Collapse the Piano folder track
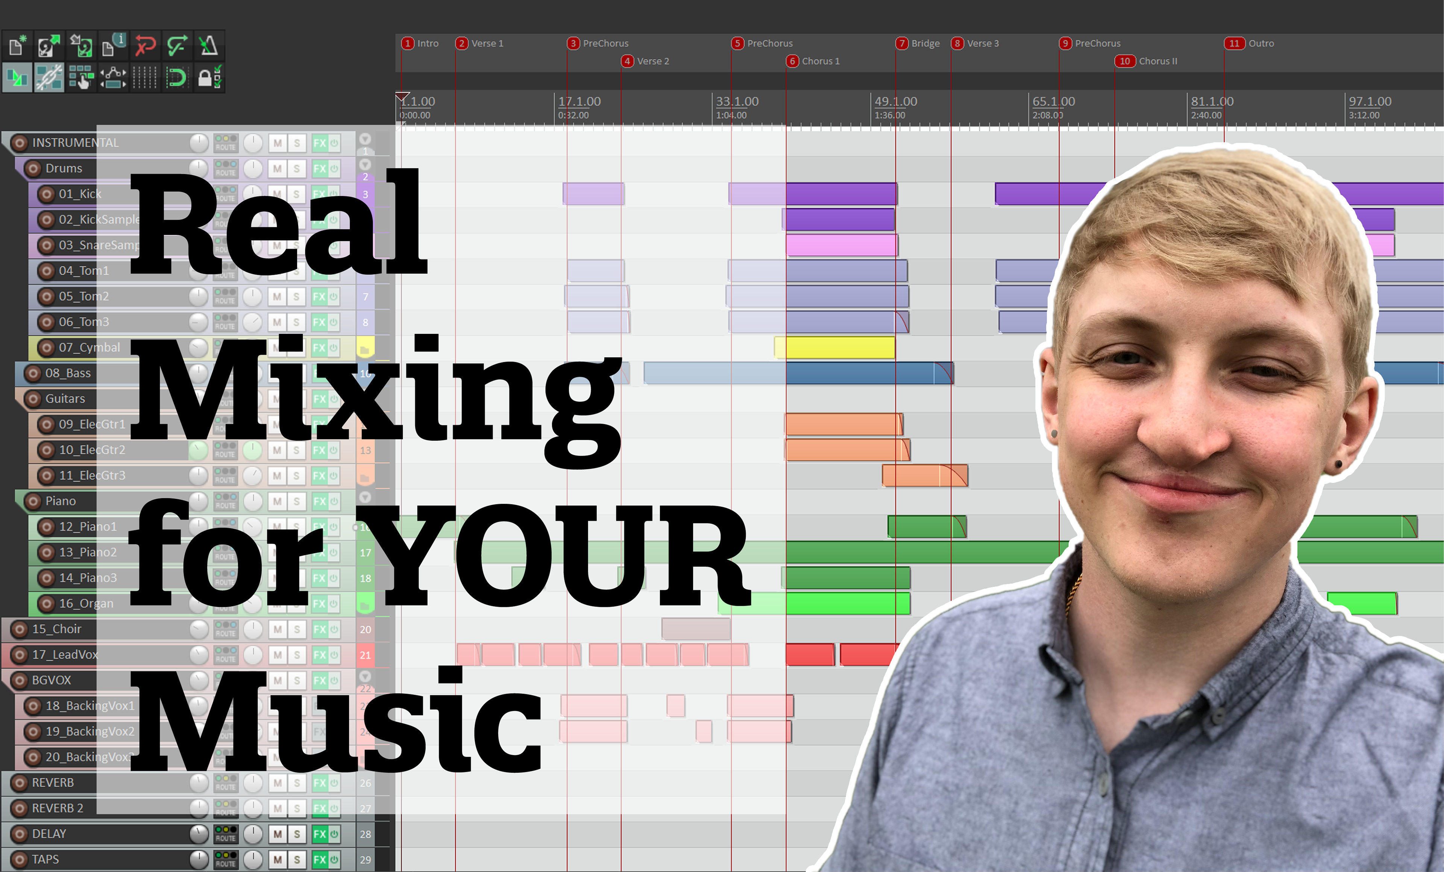 click(365, 497)
